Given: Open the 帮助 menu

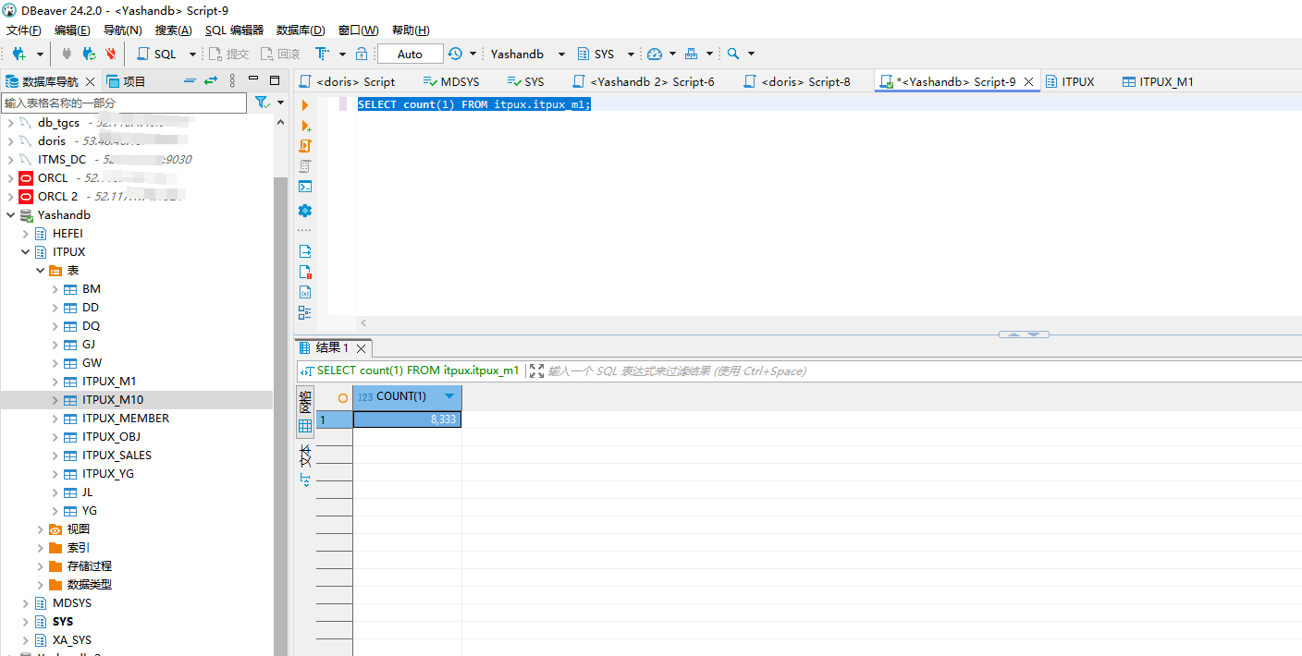Looking at the screenshot, I should point(411,30).
